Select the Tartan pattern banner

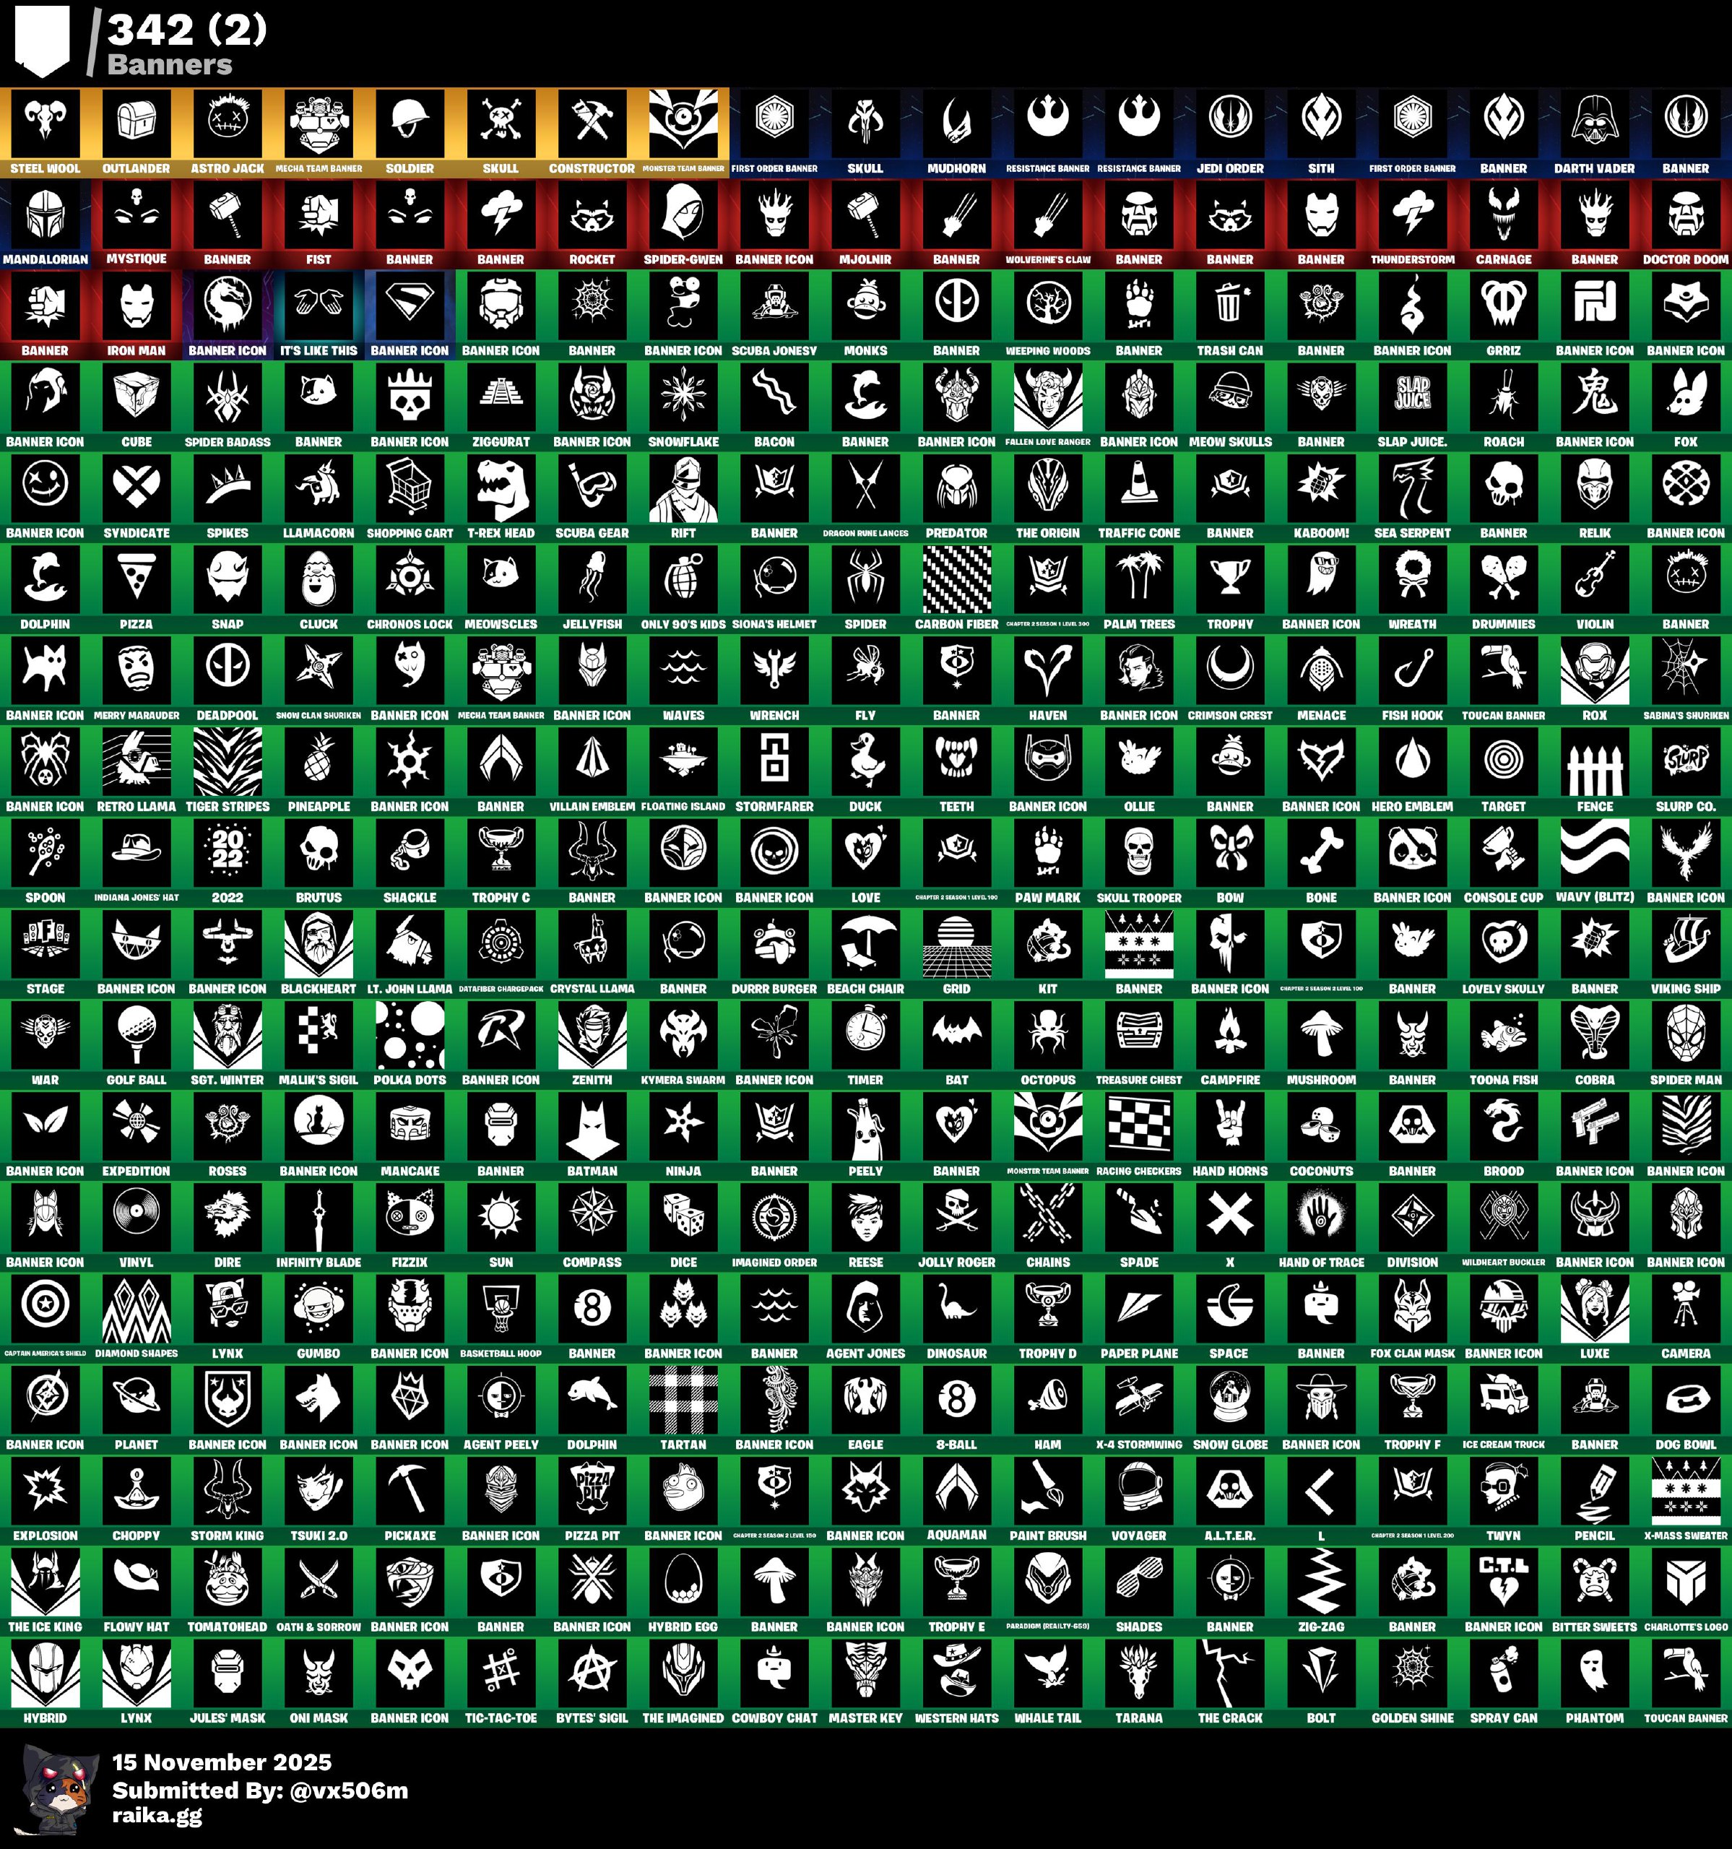click(x=683, y=1400)
